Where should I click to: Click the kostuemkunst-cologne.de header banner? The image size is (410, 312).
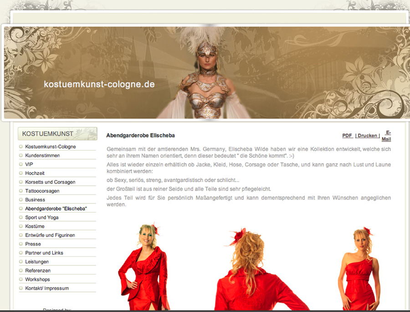coord(99,84)
